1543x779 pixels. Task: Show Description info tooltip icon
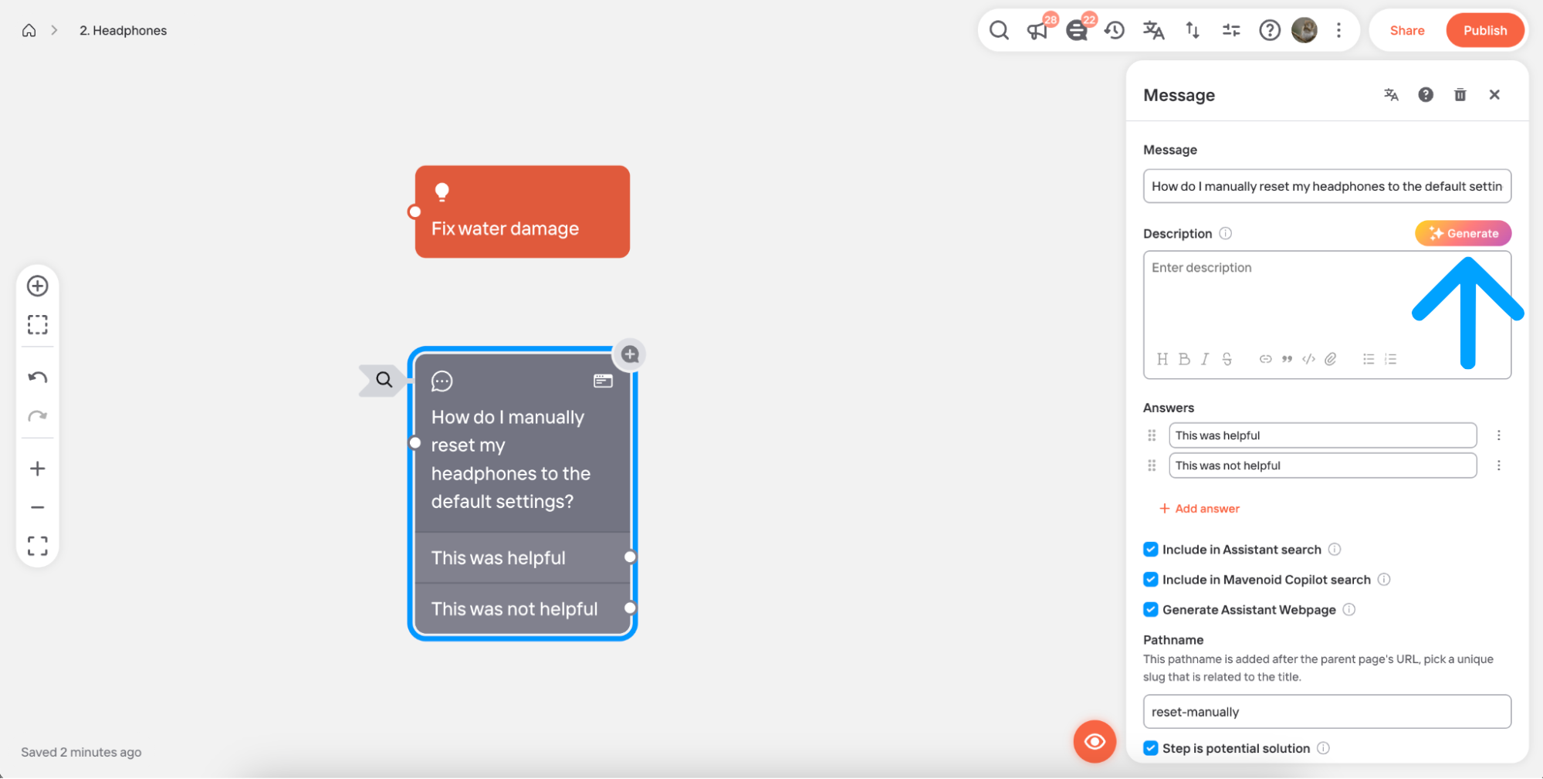(x=1226, y=233)
